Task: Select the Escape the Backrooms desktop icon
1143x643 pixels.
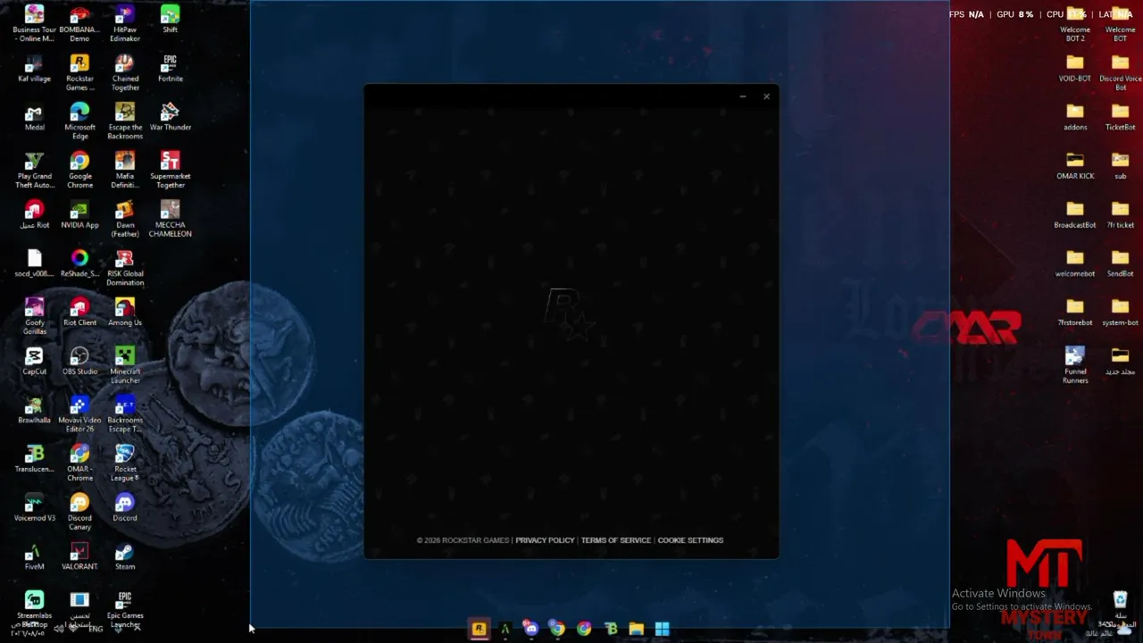Action: coord(125,121)
